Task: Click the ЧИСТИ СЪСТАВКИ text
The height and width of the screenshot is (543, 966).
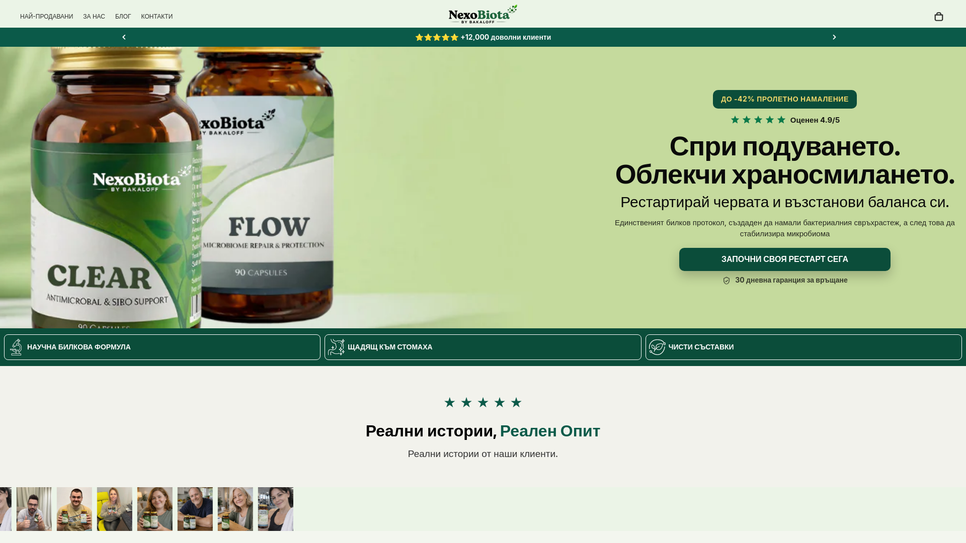Action: [701, 347]
